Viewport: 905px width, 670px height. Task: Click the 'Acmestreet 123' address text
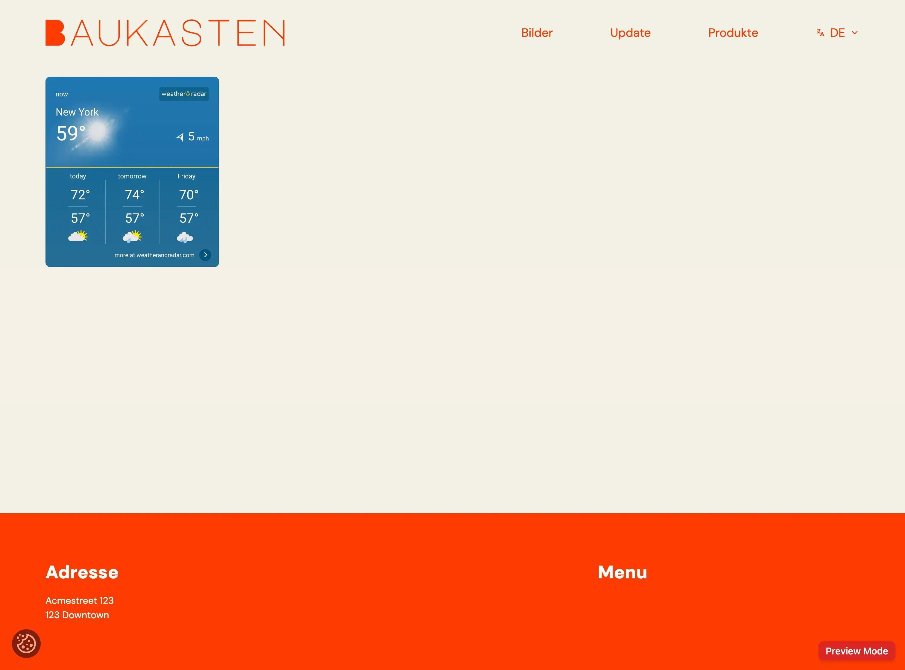[80, 601]
